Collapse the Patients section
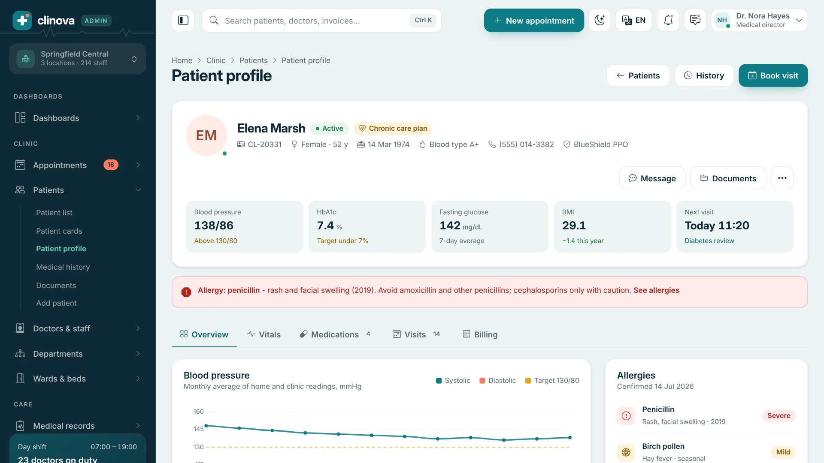 tap(77, 190)
